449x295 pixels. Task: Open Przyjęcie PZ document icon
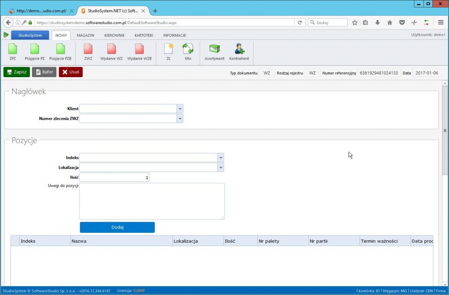[x=34, y=49]
